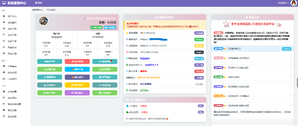Click the yellow button in 支付域名 row

pyautogui.click(x=199, y=46)
